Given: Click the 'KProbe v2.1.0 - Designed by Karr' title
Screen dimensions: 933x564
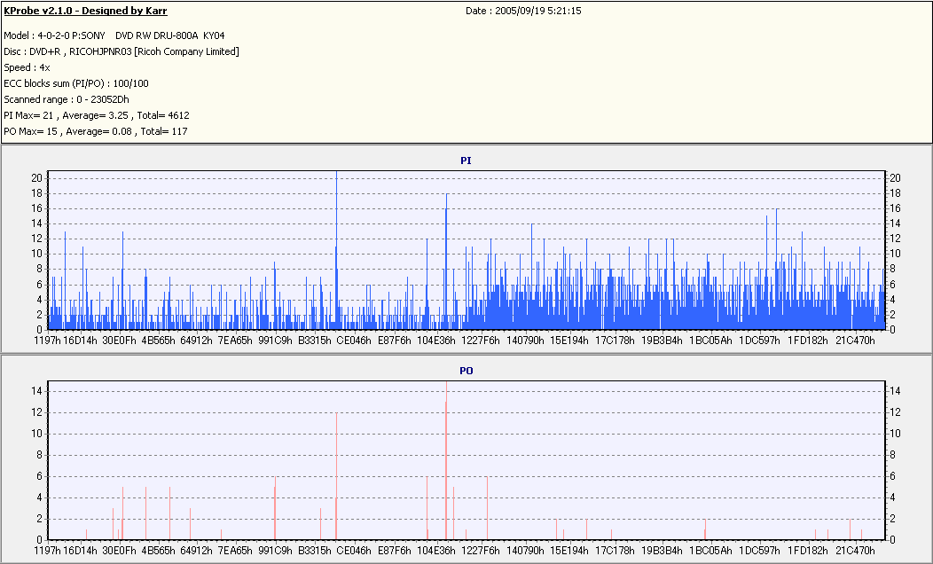Looking at the screenshot, I should coord(85,11).
